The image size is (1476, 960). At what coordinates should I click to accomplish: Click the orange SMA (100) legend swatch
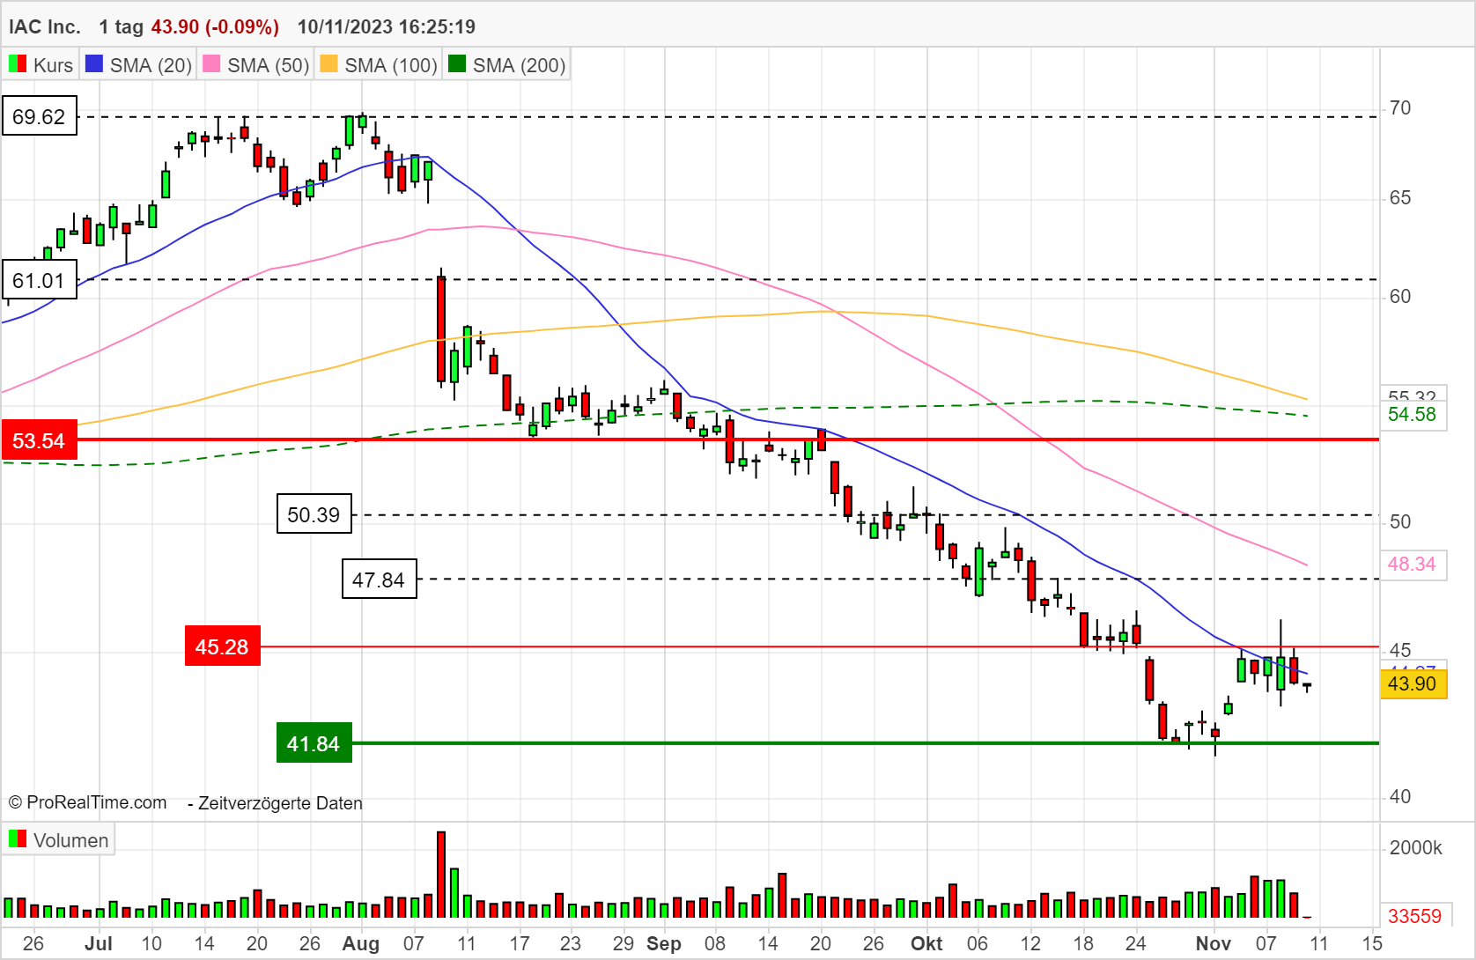click(x=328, y=64)
